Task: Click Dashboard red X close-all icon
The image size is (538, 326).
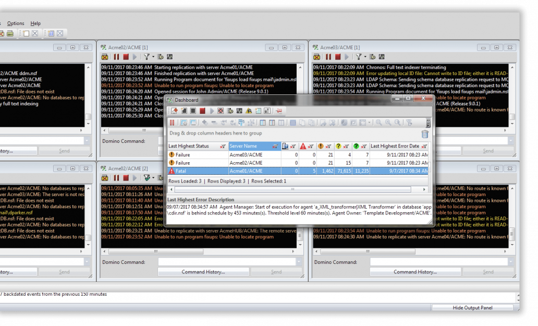Action: [x=221, y=111]
